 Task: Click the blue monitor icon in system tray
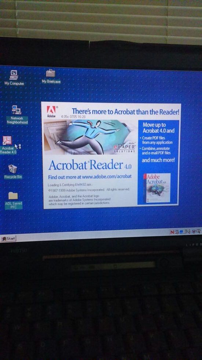[181, 232]
